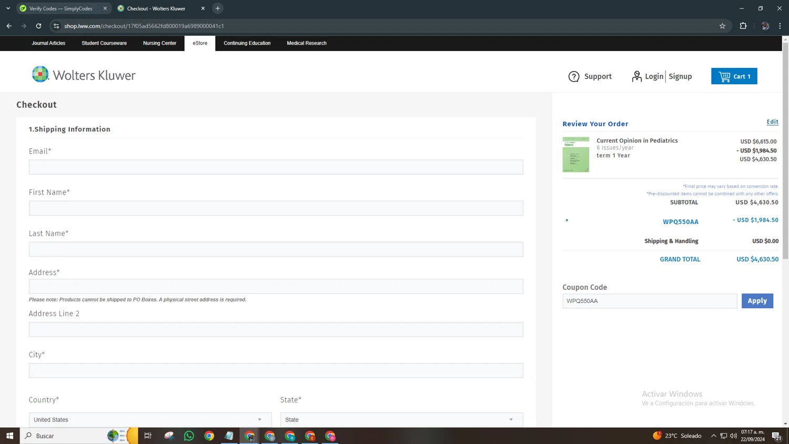The width and height of the screenshot is (789, 444).
Task: View site information icon in address bar
Action: (x=56, y=26)
